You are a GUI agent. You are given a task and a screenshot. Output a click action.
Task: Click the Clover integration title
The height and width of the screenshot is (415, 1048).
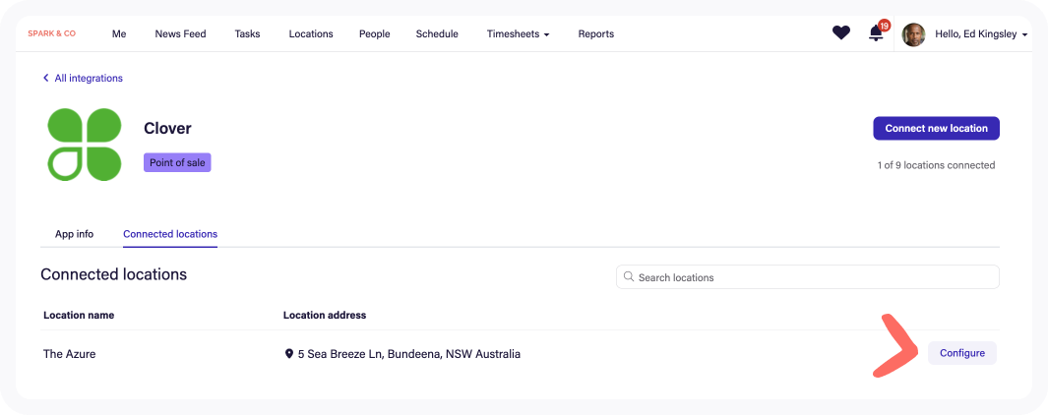tap(167, 128)
